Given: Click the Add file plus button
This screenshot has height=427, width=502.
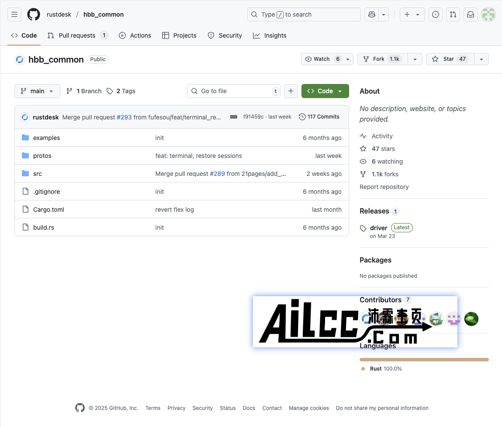Looking at the screenshot, I should pos(291,91).
